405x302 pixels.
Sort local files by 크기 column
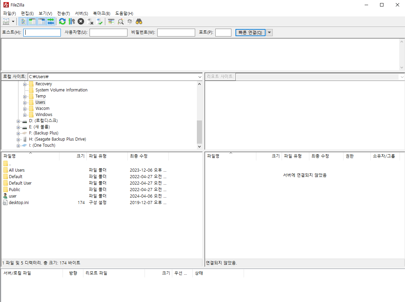coord(73,156)
